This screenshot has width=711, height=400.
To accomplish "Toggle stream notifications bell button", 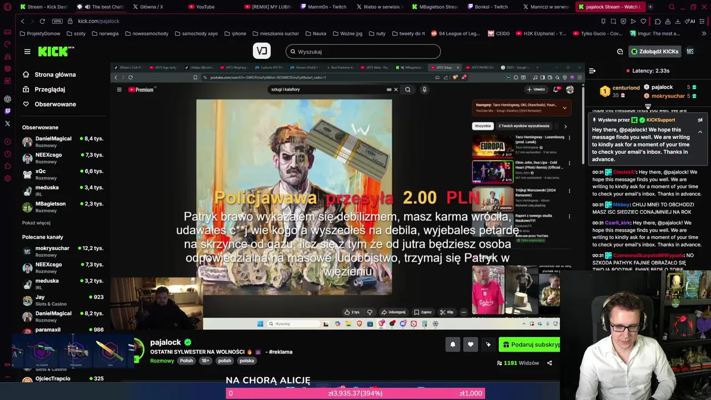I will pos(453,344).
